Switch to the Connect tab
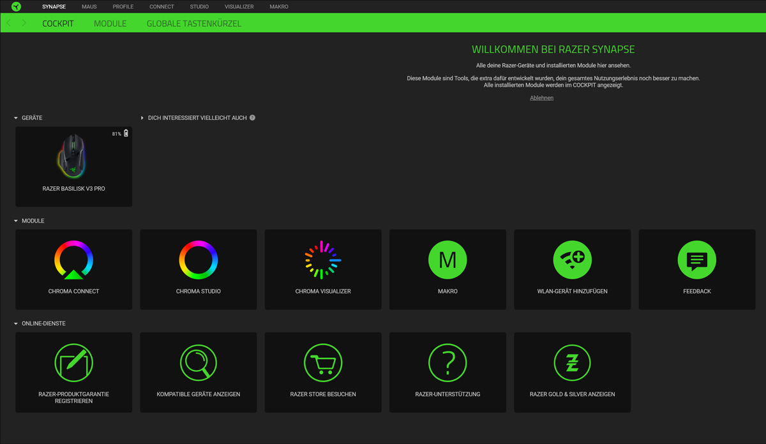766x444 pixels. point(161,6)
